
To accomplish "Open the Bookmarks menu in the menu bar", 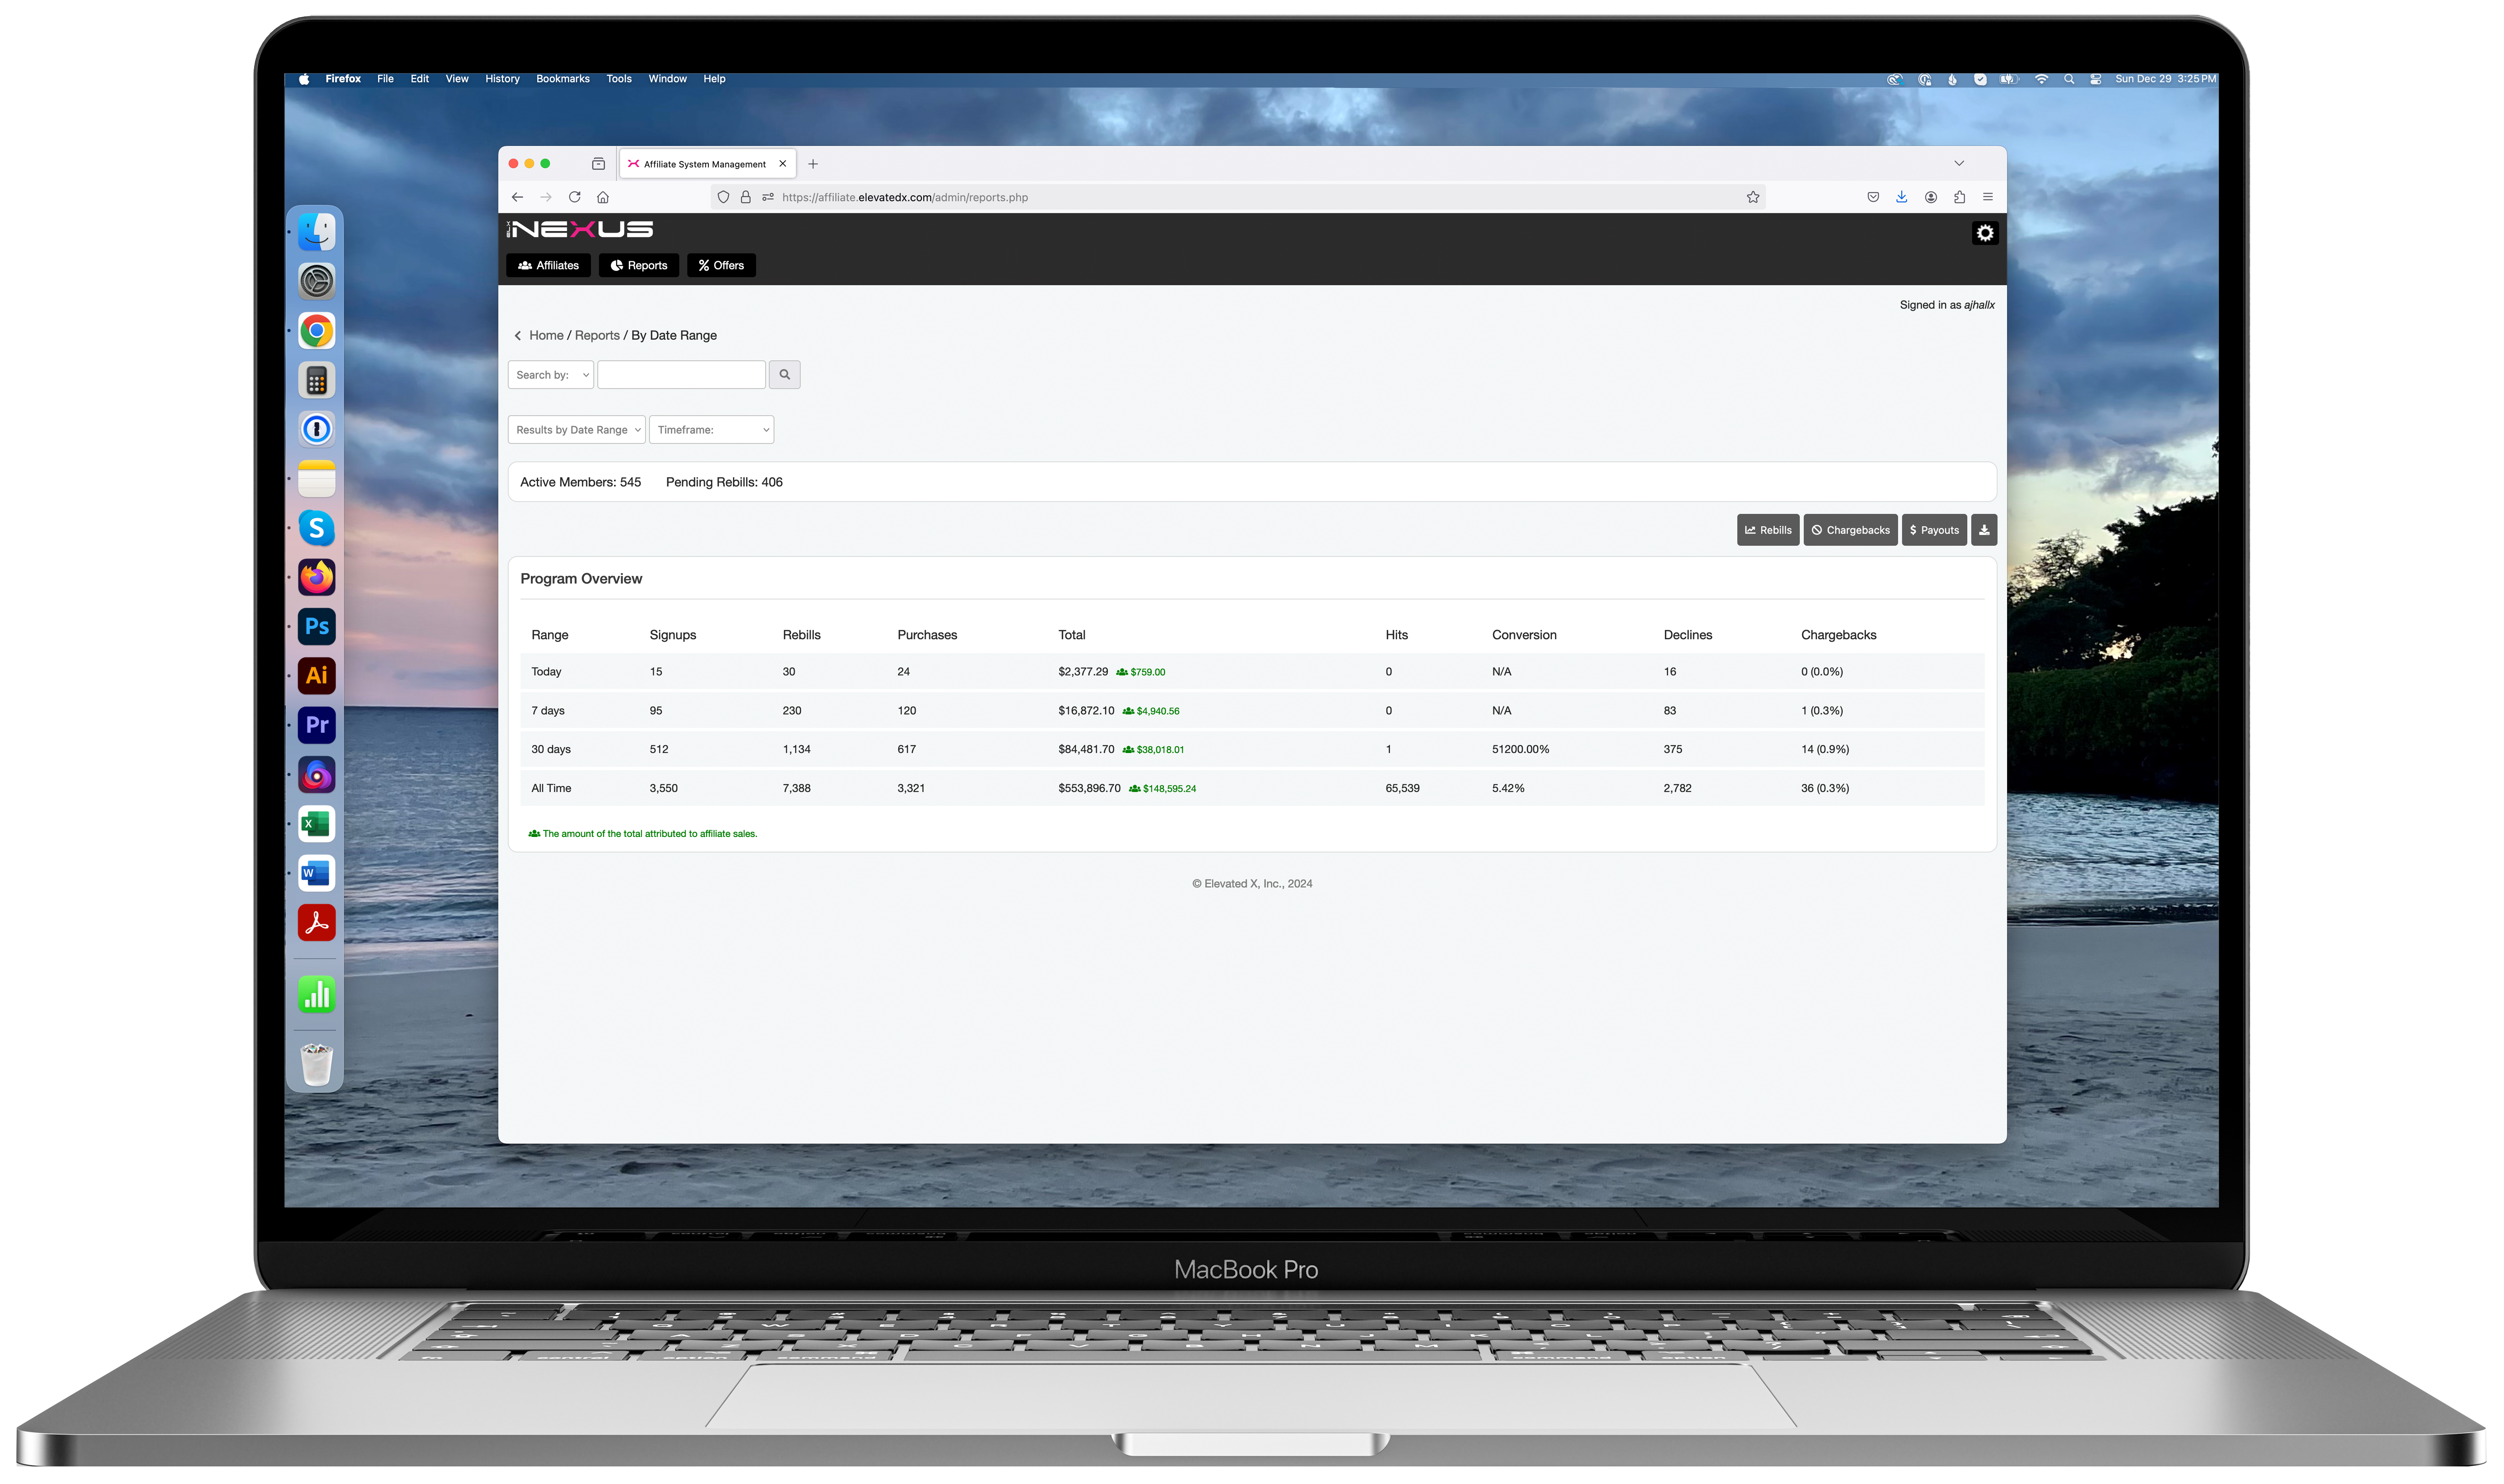I will pos(562,79).
